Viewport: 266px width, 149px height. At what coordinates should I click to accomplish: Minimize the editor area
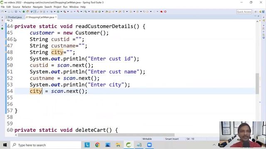(255, 16)
